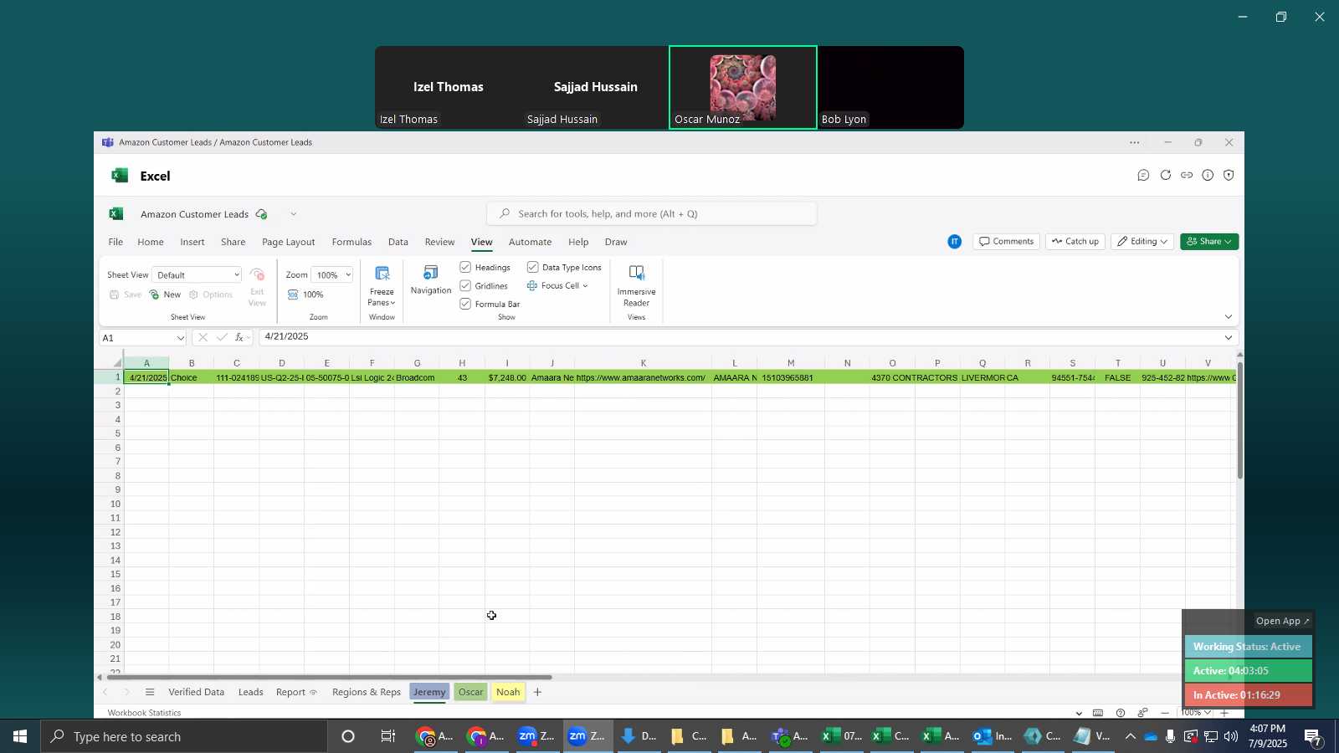Click the formula bar value 4/21/2025
1339x753 pixels.
point(286,337)
